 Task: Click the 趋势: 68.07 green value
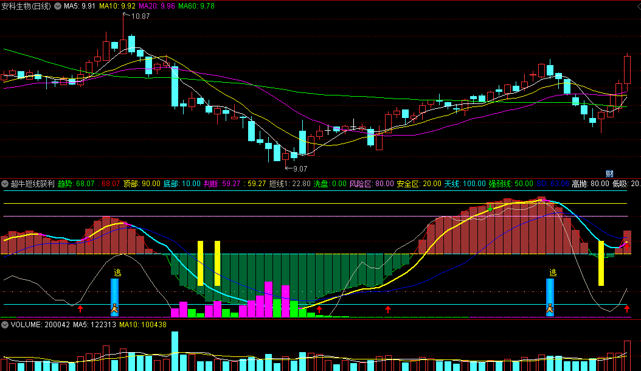(x=76, y=184)
